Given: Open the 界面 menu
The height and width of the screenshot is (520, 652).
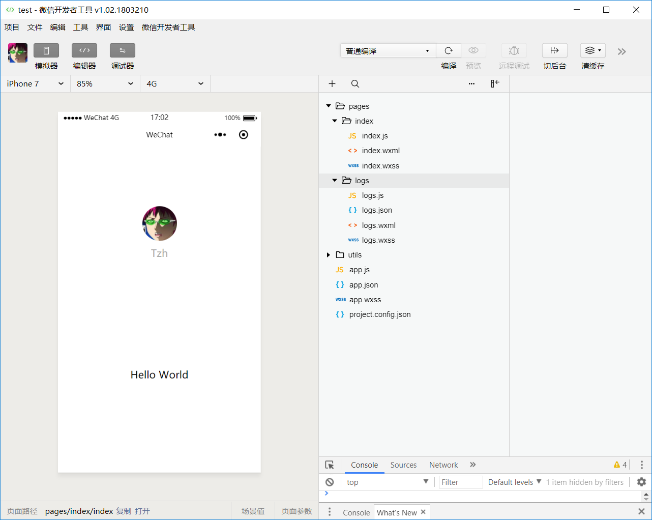Looking at the screenshot, I should (103, 27).
